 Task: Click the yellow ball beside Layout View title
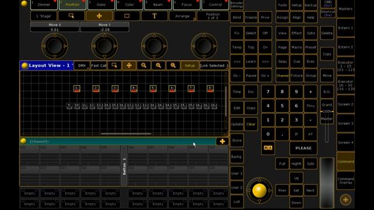click(25, 65)
